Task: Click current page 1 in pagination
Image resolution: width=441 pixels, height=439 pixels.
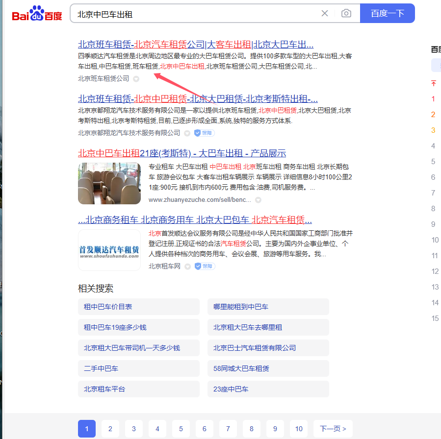Action: click(87, 429)
